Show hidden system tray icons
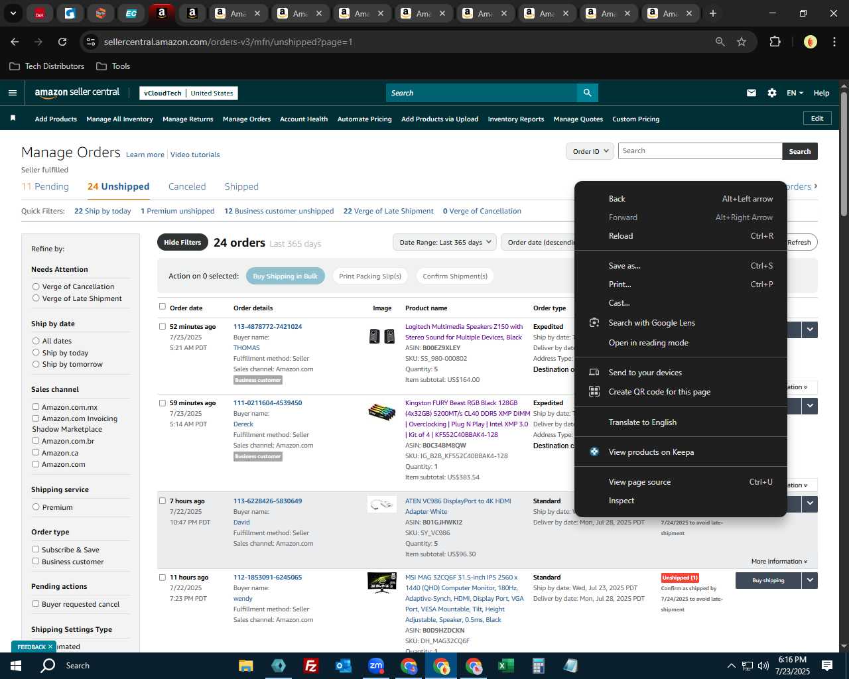This screenshot has width=849, height=679. pyautogui.click(x=731, y=666)
